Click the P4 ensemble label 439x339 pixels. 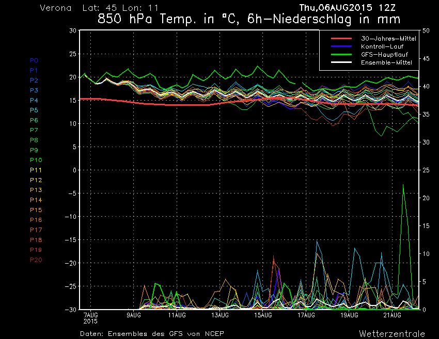click(34, 101)
